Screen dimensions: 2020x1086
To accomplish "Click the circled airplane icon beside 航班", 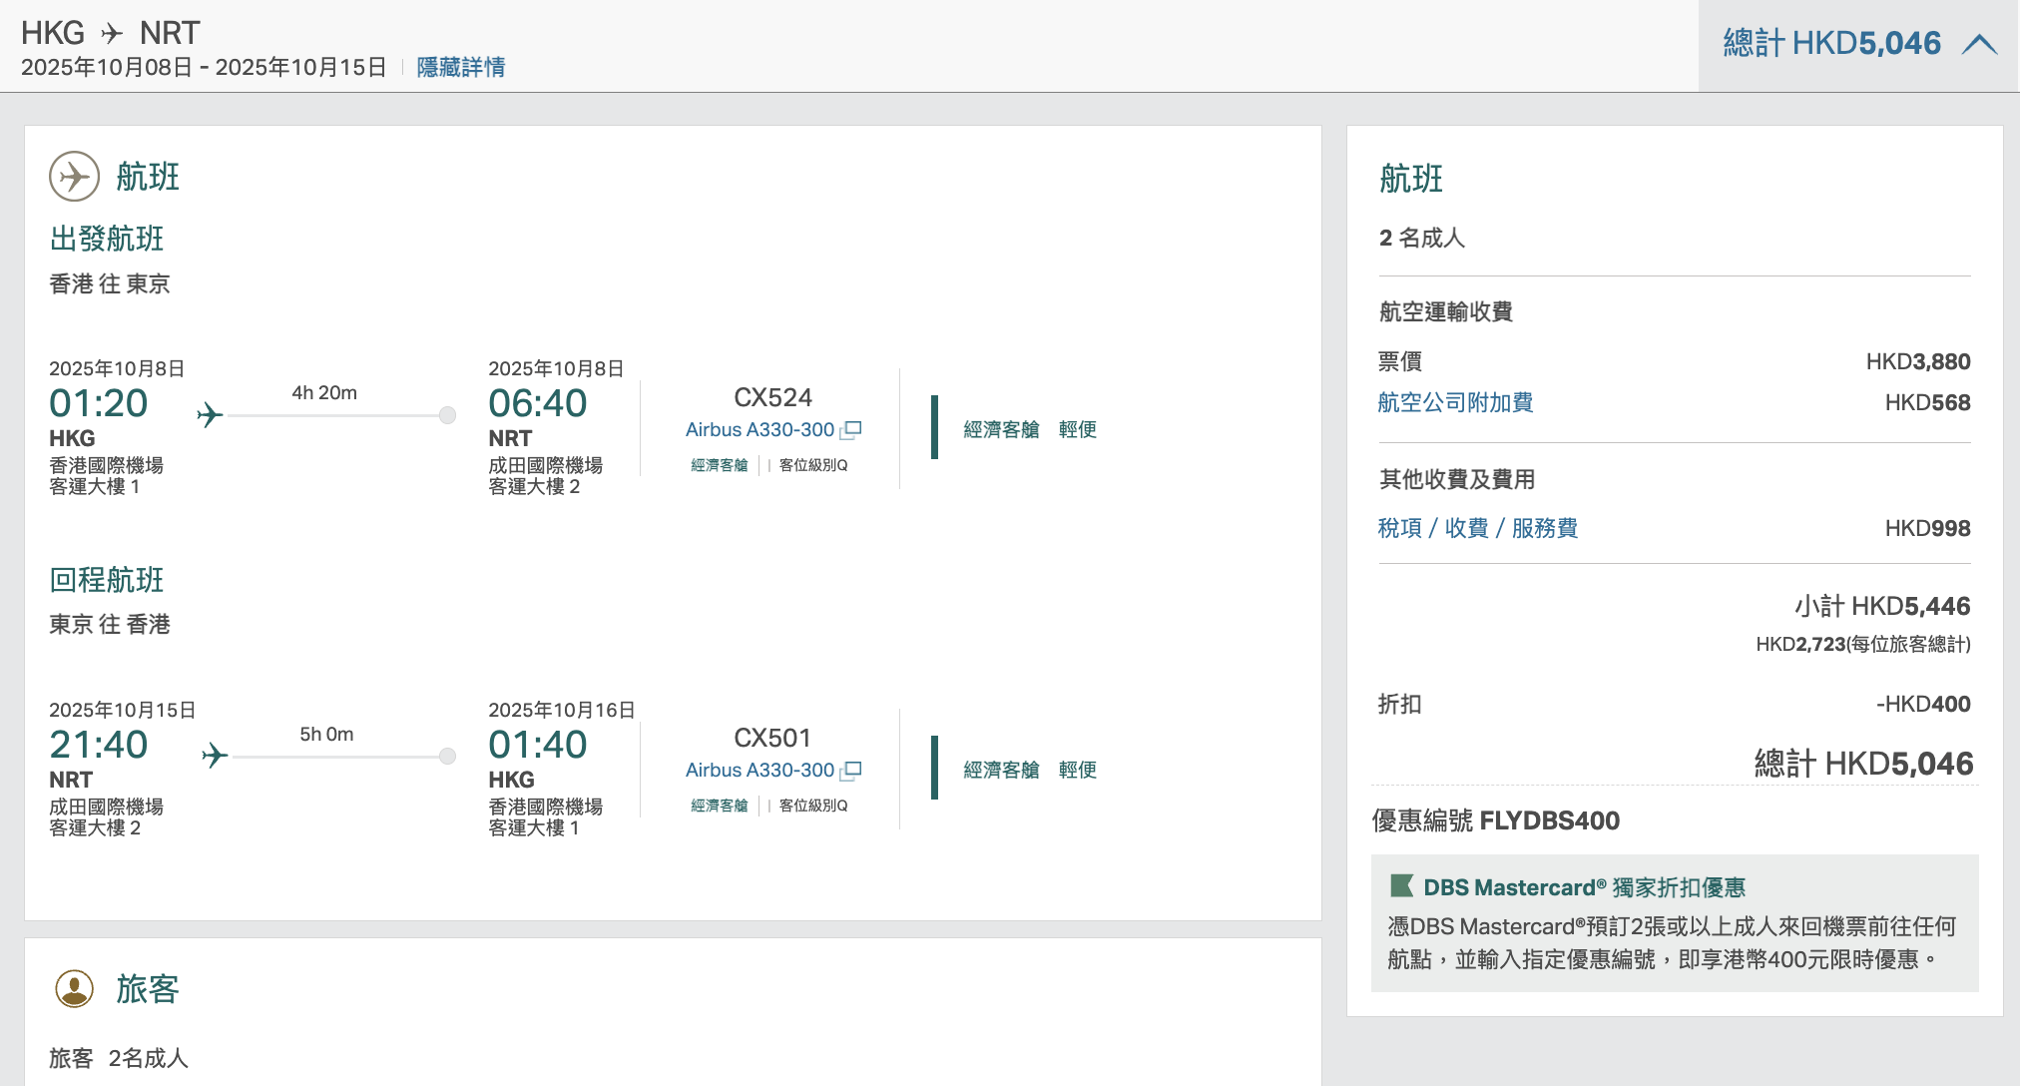I will (x=74, y=177).
